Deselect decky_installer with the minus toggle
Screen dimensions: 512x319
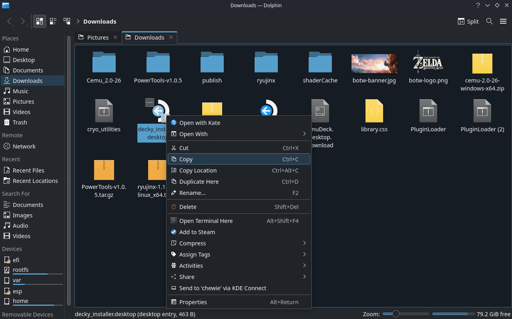[x=150, y=102]
